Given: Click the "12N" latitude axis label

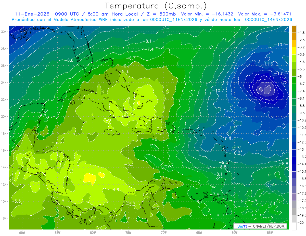Looking at the screenshot, I should click(4, 184).
